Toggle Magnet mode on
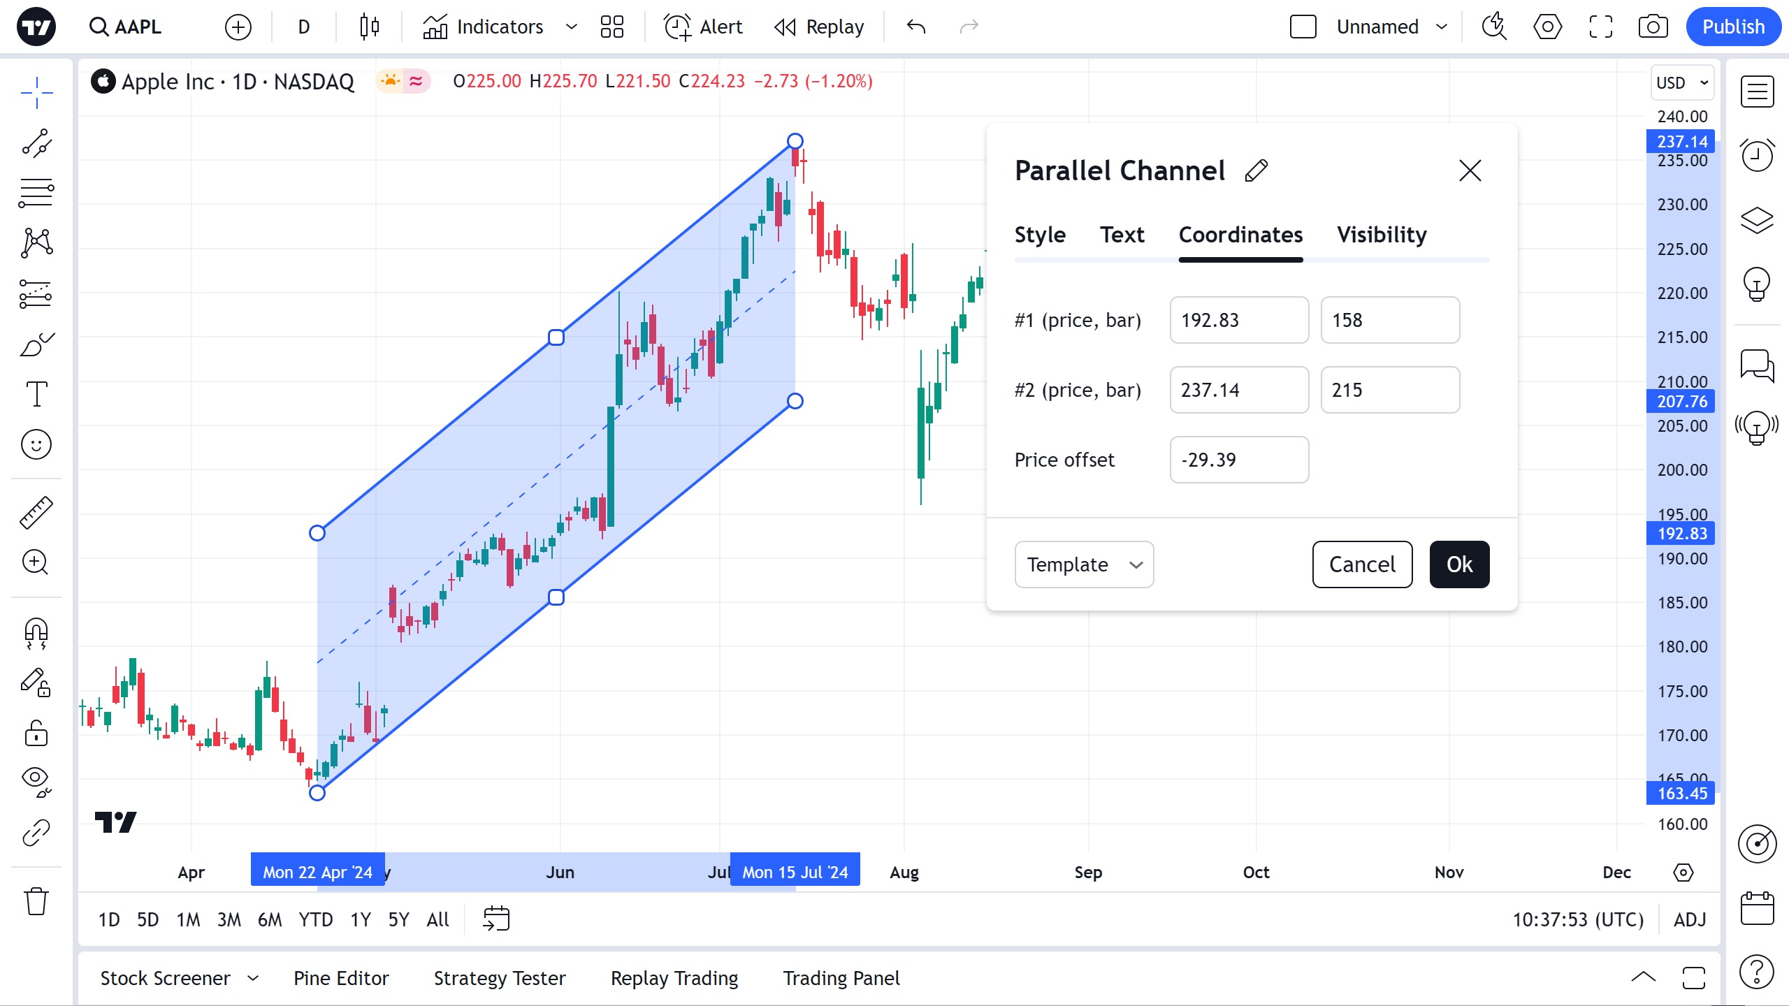Viewport: 1789px width, 1006px height. click(36, 633)
